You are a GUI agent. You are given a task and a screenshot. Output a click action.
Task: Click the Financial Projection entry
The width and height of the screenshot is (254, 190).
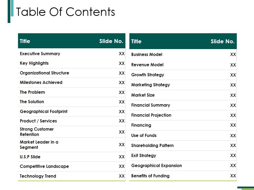click(151, 115)
